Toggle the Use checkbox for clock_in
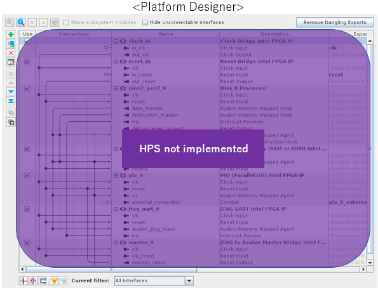This screenshot has height=290, width=378. coord(27,41)
